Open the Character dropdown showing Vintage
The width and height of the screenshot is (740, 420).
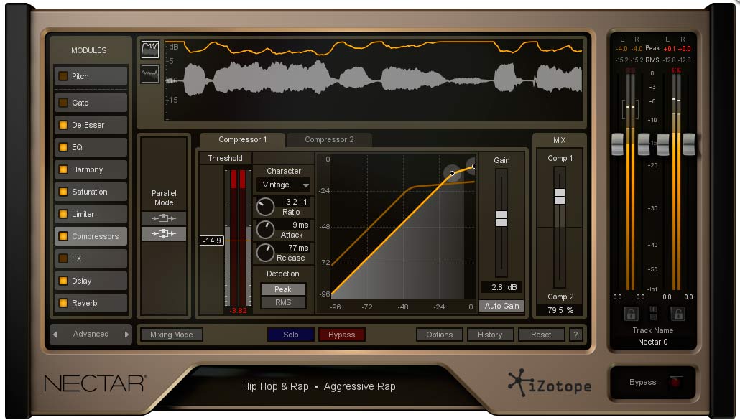pyautogui.click(x=282, y=185)
